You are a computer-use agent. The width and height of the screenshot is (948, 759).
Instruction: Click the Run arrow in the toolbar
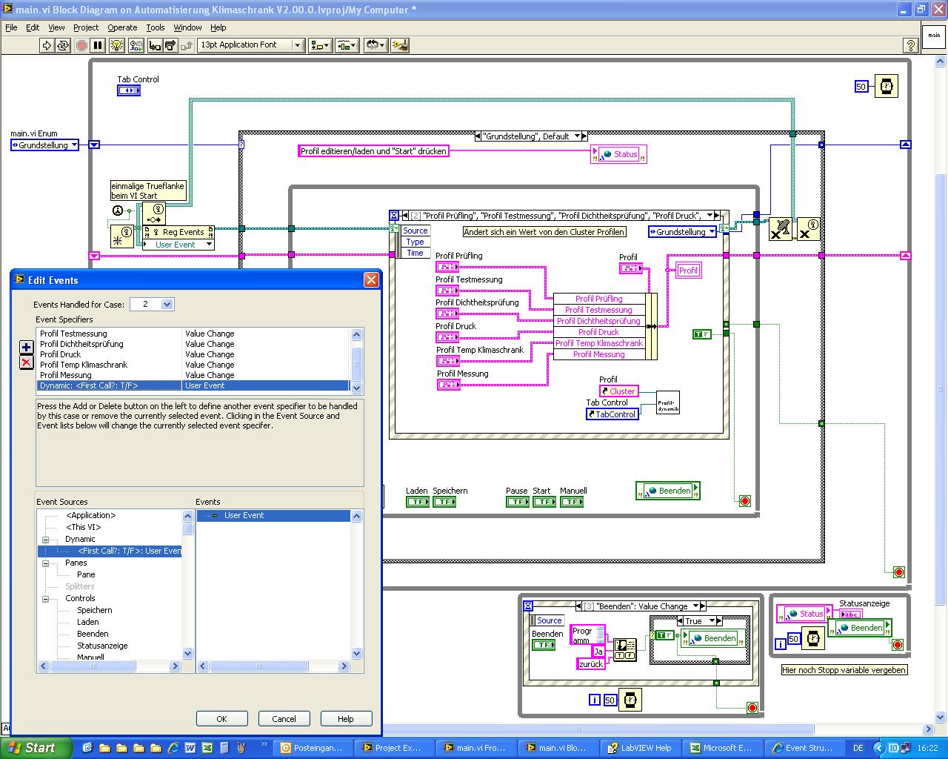tap(47, 45)
